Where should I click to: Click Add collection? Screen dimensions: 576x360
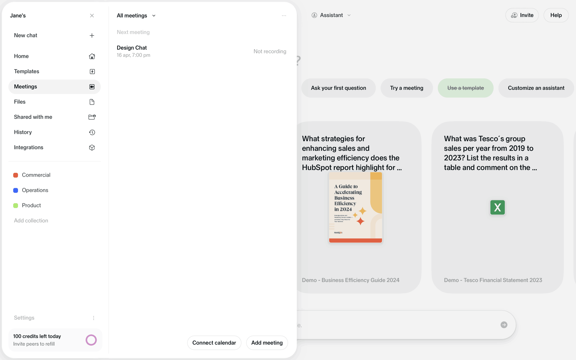coord(31,221)
